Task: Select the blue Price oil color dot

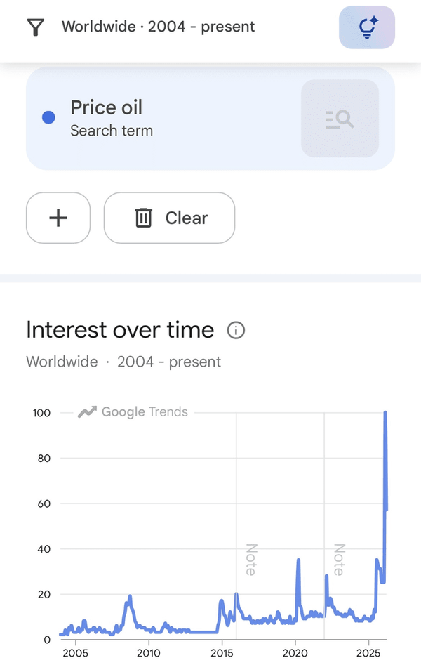Action: pos(48,117)
